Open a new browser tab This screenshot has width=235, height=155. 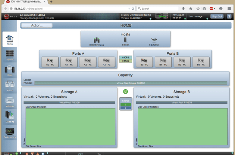click(51, 2)
